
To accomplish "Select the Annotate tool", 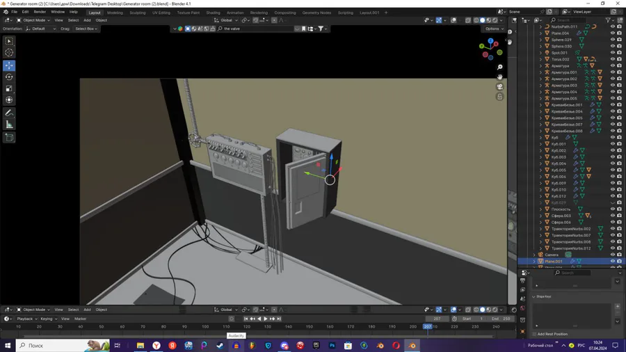I will pyautogui.click(x=9, y=113).
